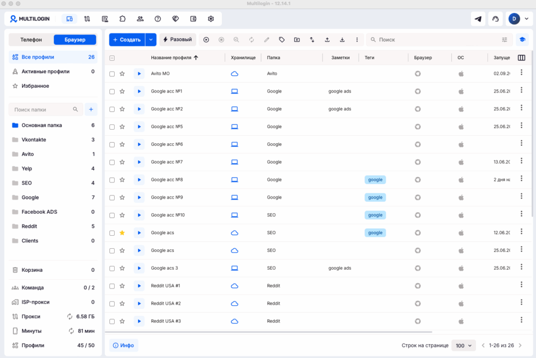Open the Команда section in sidebar
The image size is (536, 358).
53,287
